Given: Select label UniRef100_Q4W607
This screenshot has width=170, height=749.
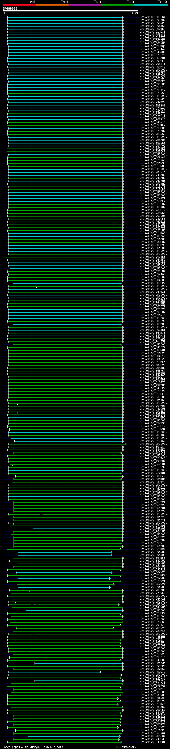Looking at the screenshot, I should pyautogui.click(x=152, y=102).
